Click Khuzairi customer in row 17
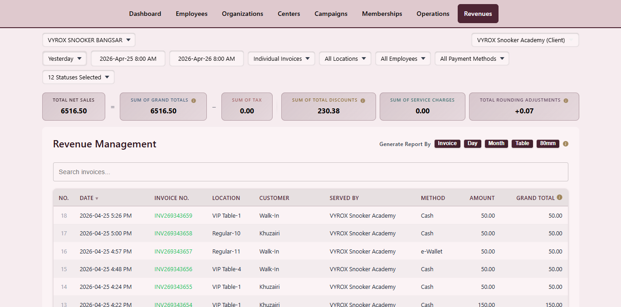This screenshot has height=307, width=621. [269, 234]
